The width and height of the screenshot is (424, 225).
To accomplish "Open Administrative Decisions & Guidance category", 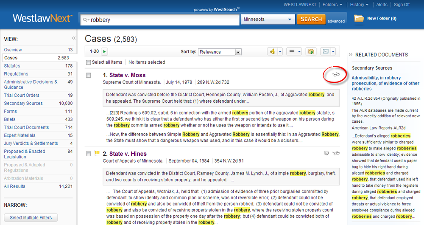I will 31,84.
